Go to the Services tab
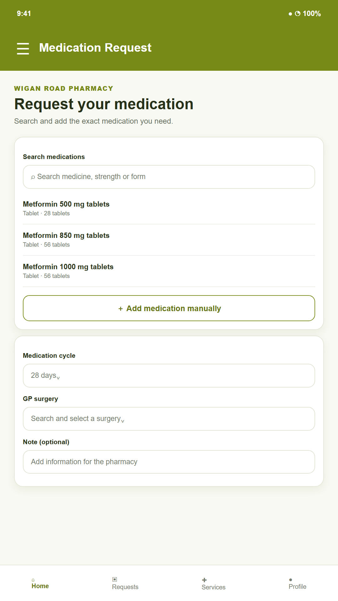This screenshot has height=601, width=338. pos(213,587)
